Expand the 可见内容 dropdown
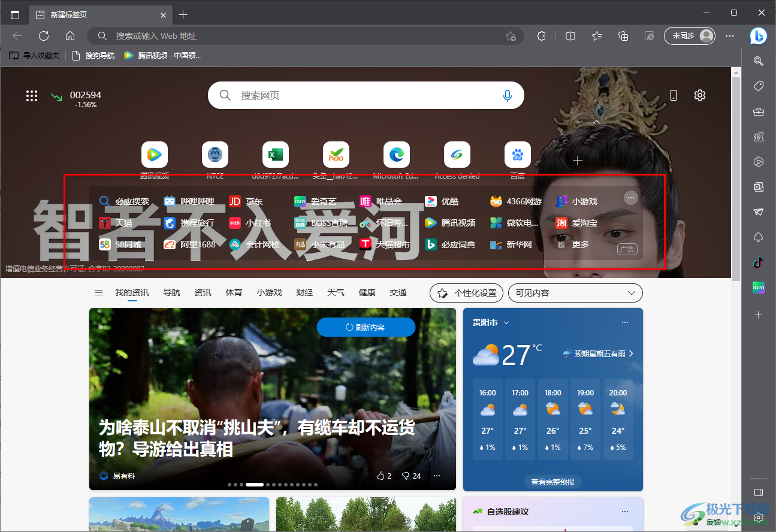This screenshot has width=776, height=532. tap(575, 293)
